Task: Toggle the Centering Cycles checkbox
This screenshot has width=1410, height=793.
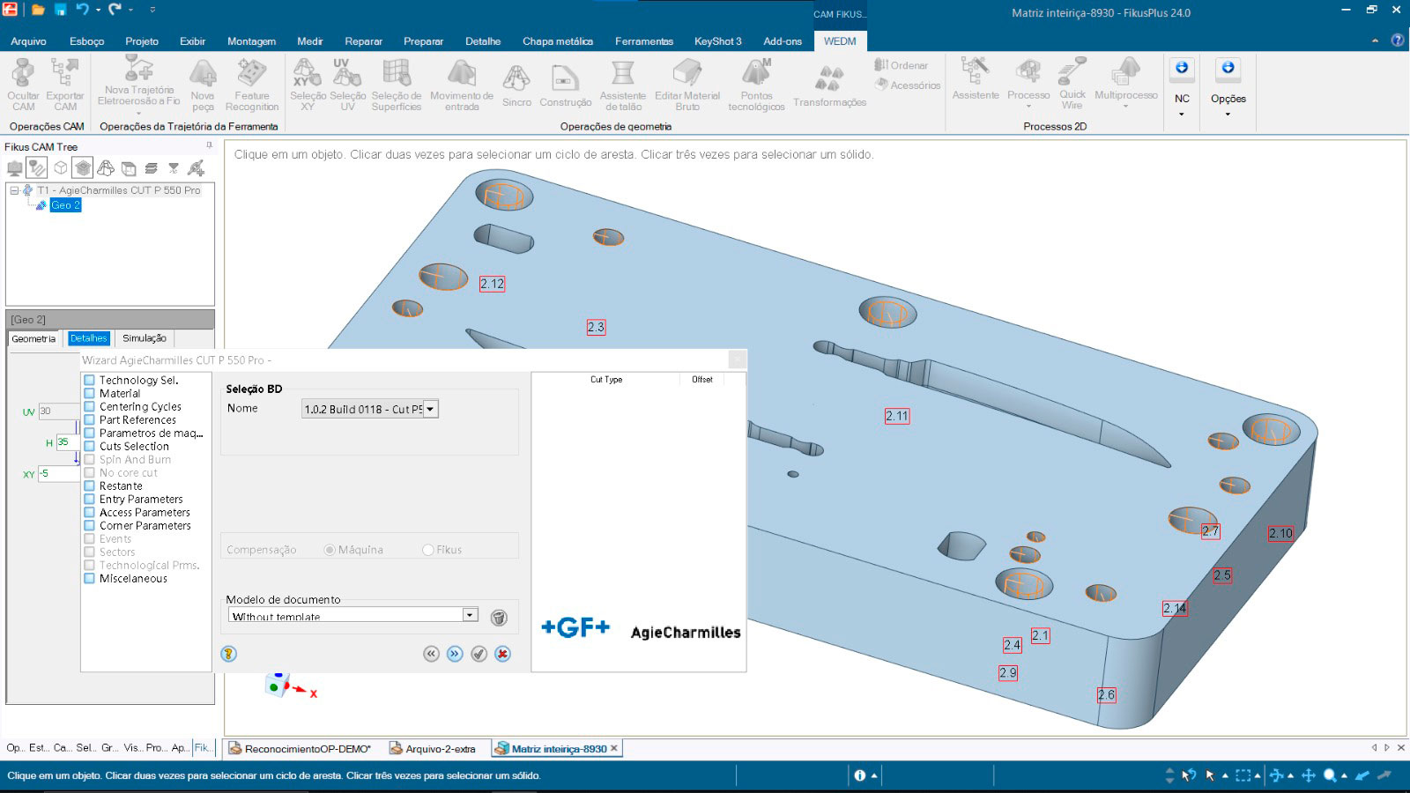Action: (89, 407)
